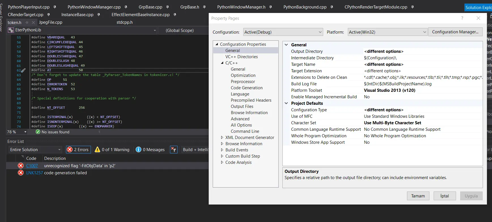Image resolution: width=492 pixels, height=222 pixels.
Task: Collapse the C/C++ tree node
Action: 222,63
